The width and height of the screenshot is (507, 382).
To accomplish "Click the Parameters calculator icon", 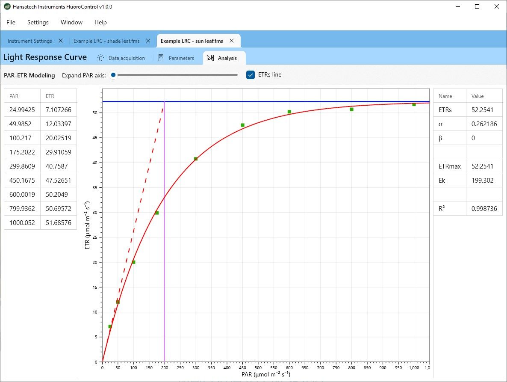I will (161, 58).
